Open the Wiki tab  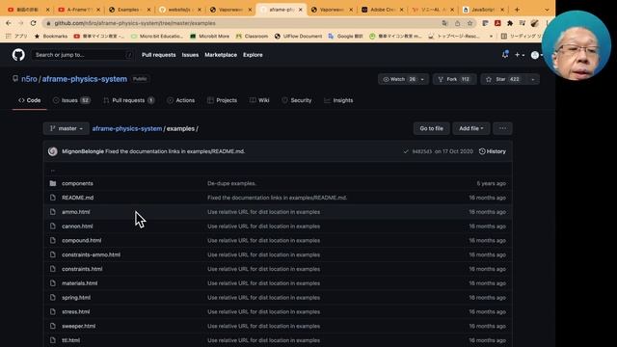click(259, 100)
